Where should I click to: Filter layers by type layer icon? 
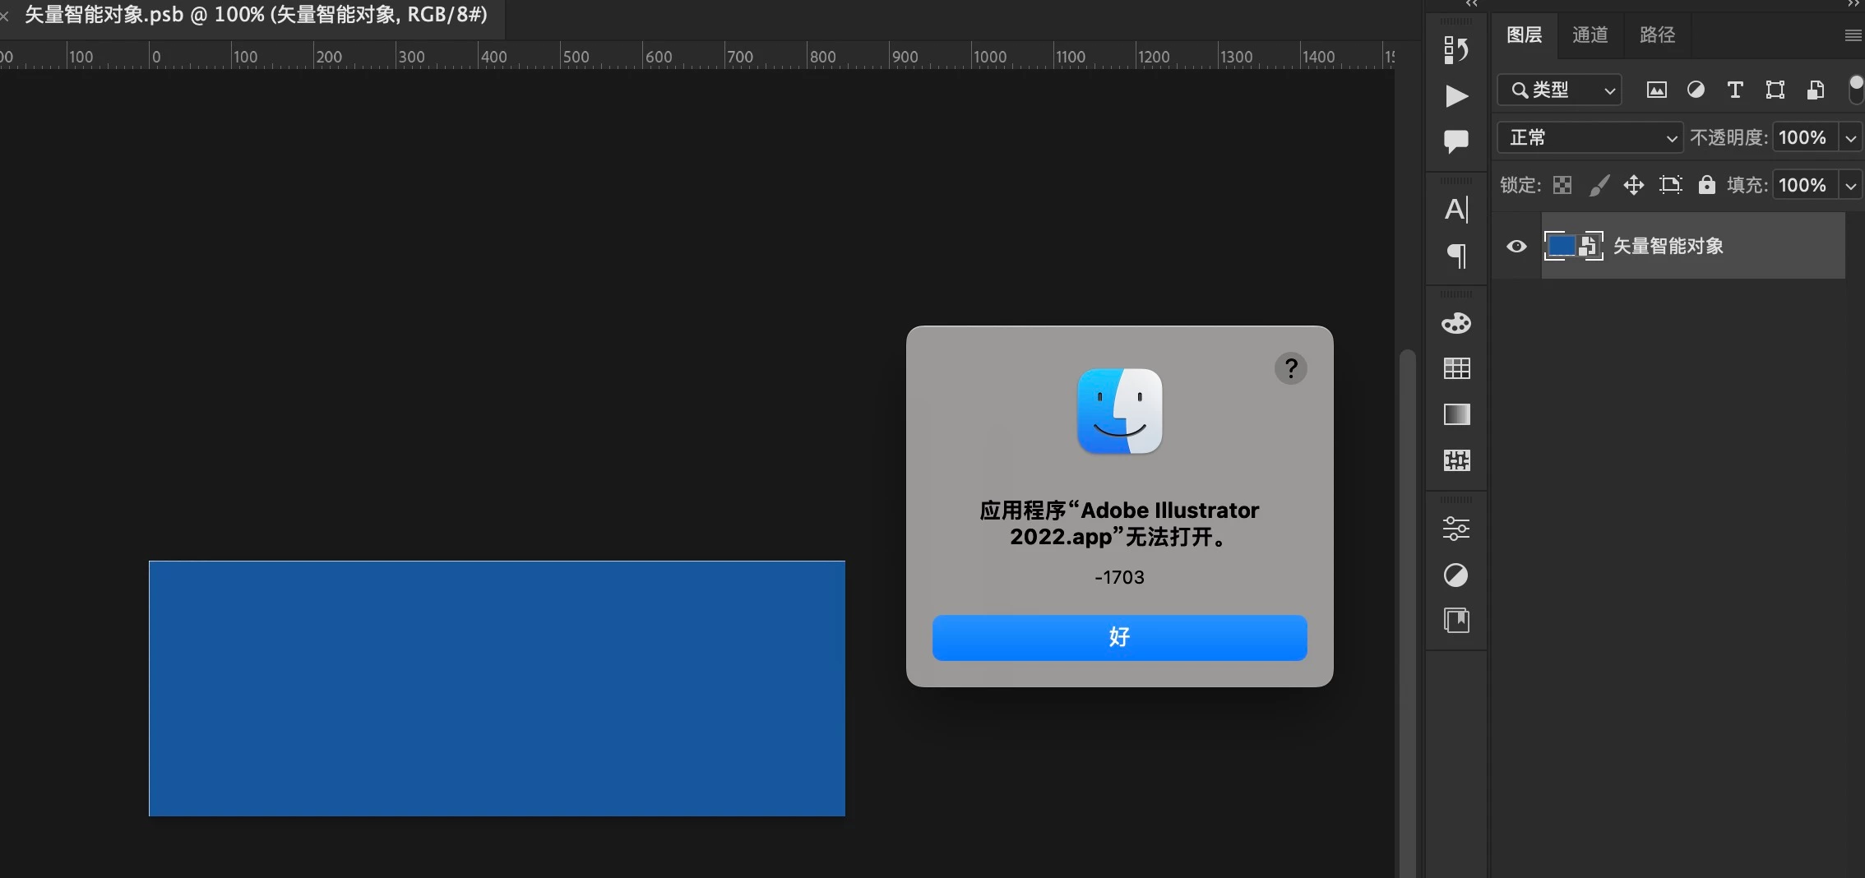1735,90
